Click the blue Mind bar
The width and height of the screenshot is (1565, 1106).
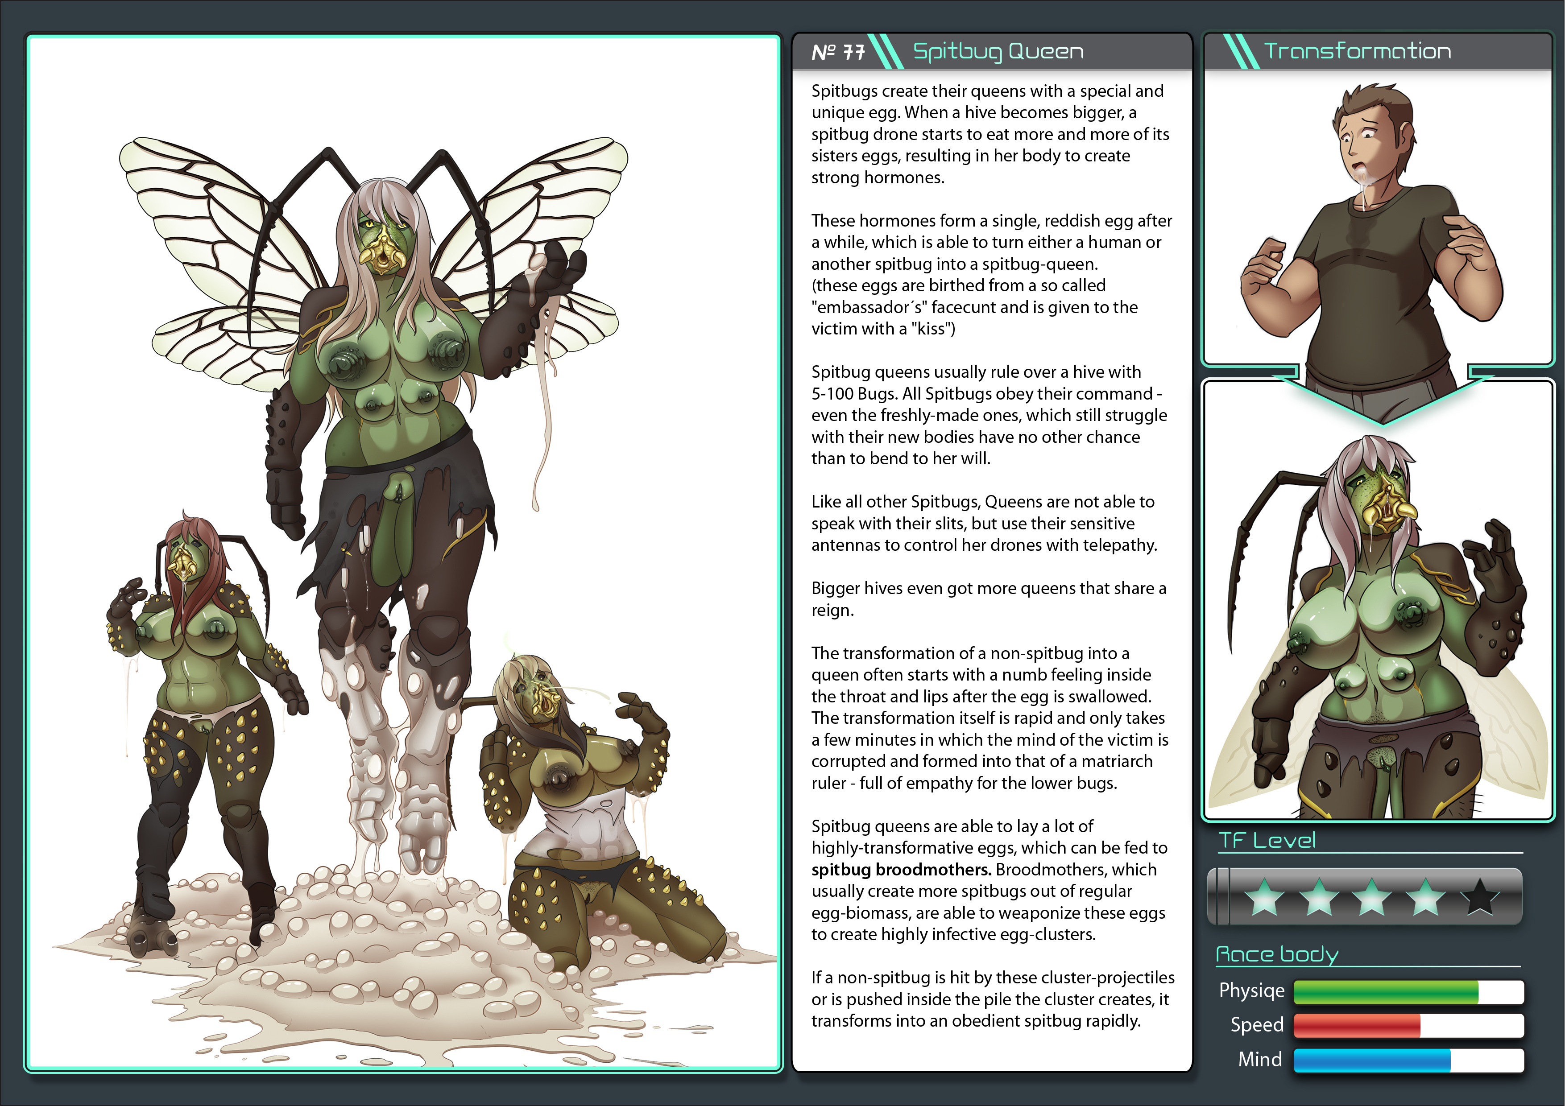1371,1061
